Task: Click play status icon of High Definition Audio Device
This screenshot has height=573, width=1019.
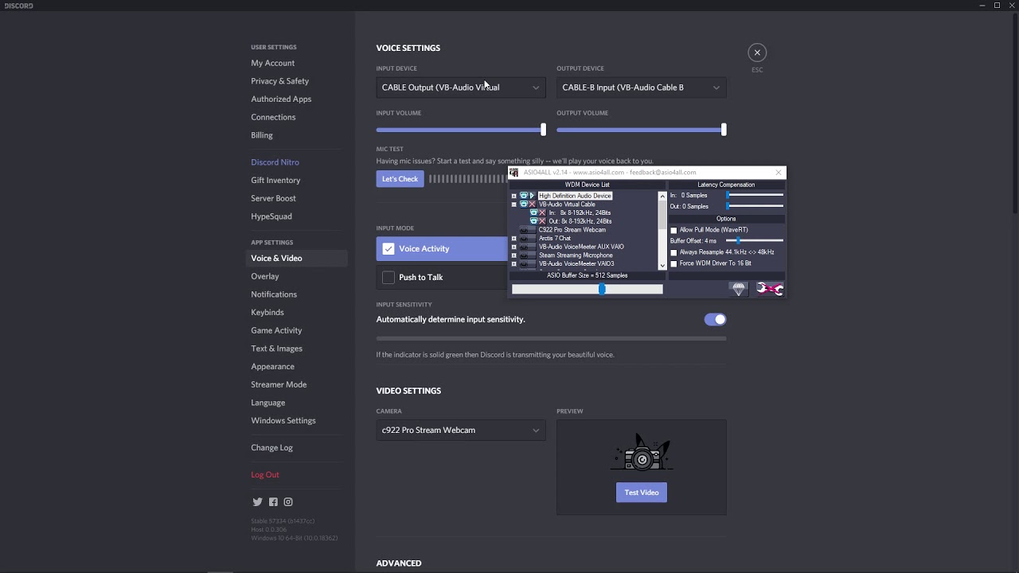Action: [x=533, y=196]
